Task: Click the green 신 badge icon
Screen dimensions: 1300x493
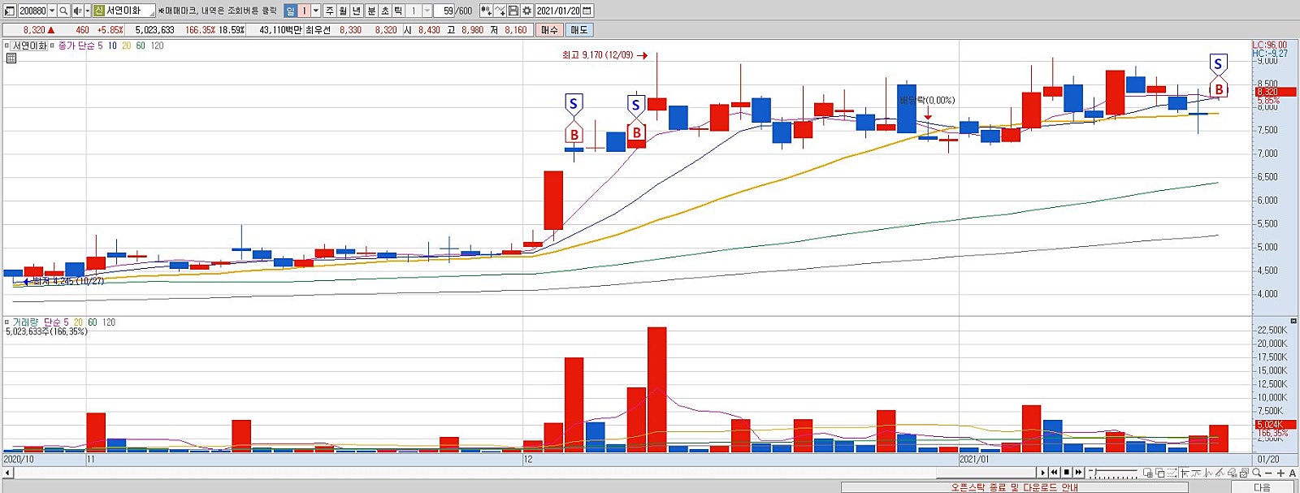Action: click(x=98, y=11)
